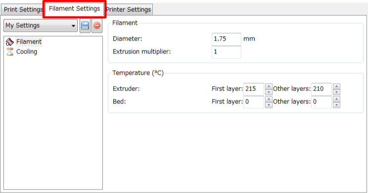Click the extruder first layer temperature field
368x193 pixels.
coord(254,89)
